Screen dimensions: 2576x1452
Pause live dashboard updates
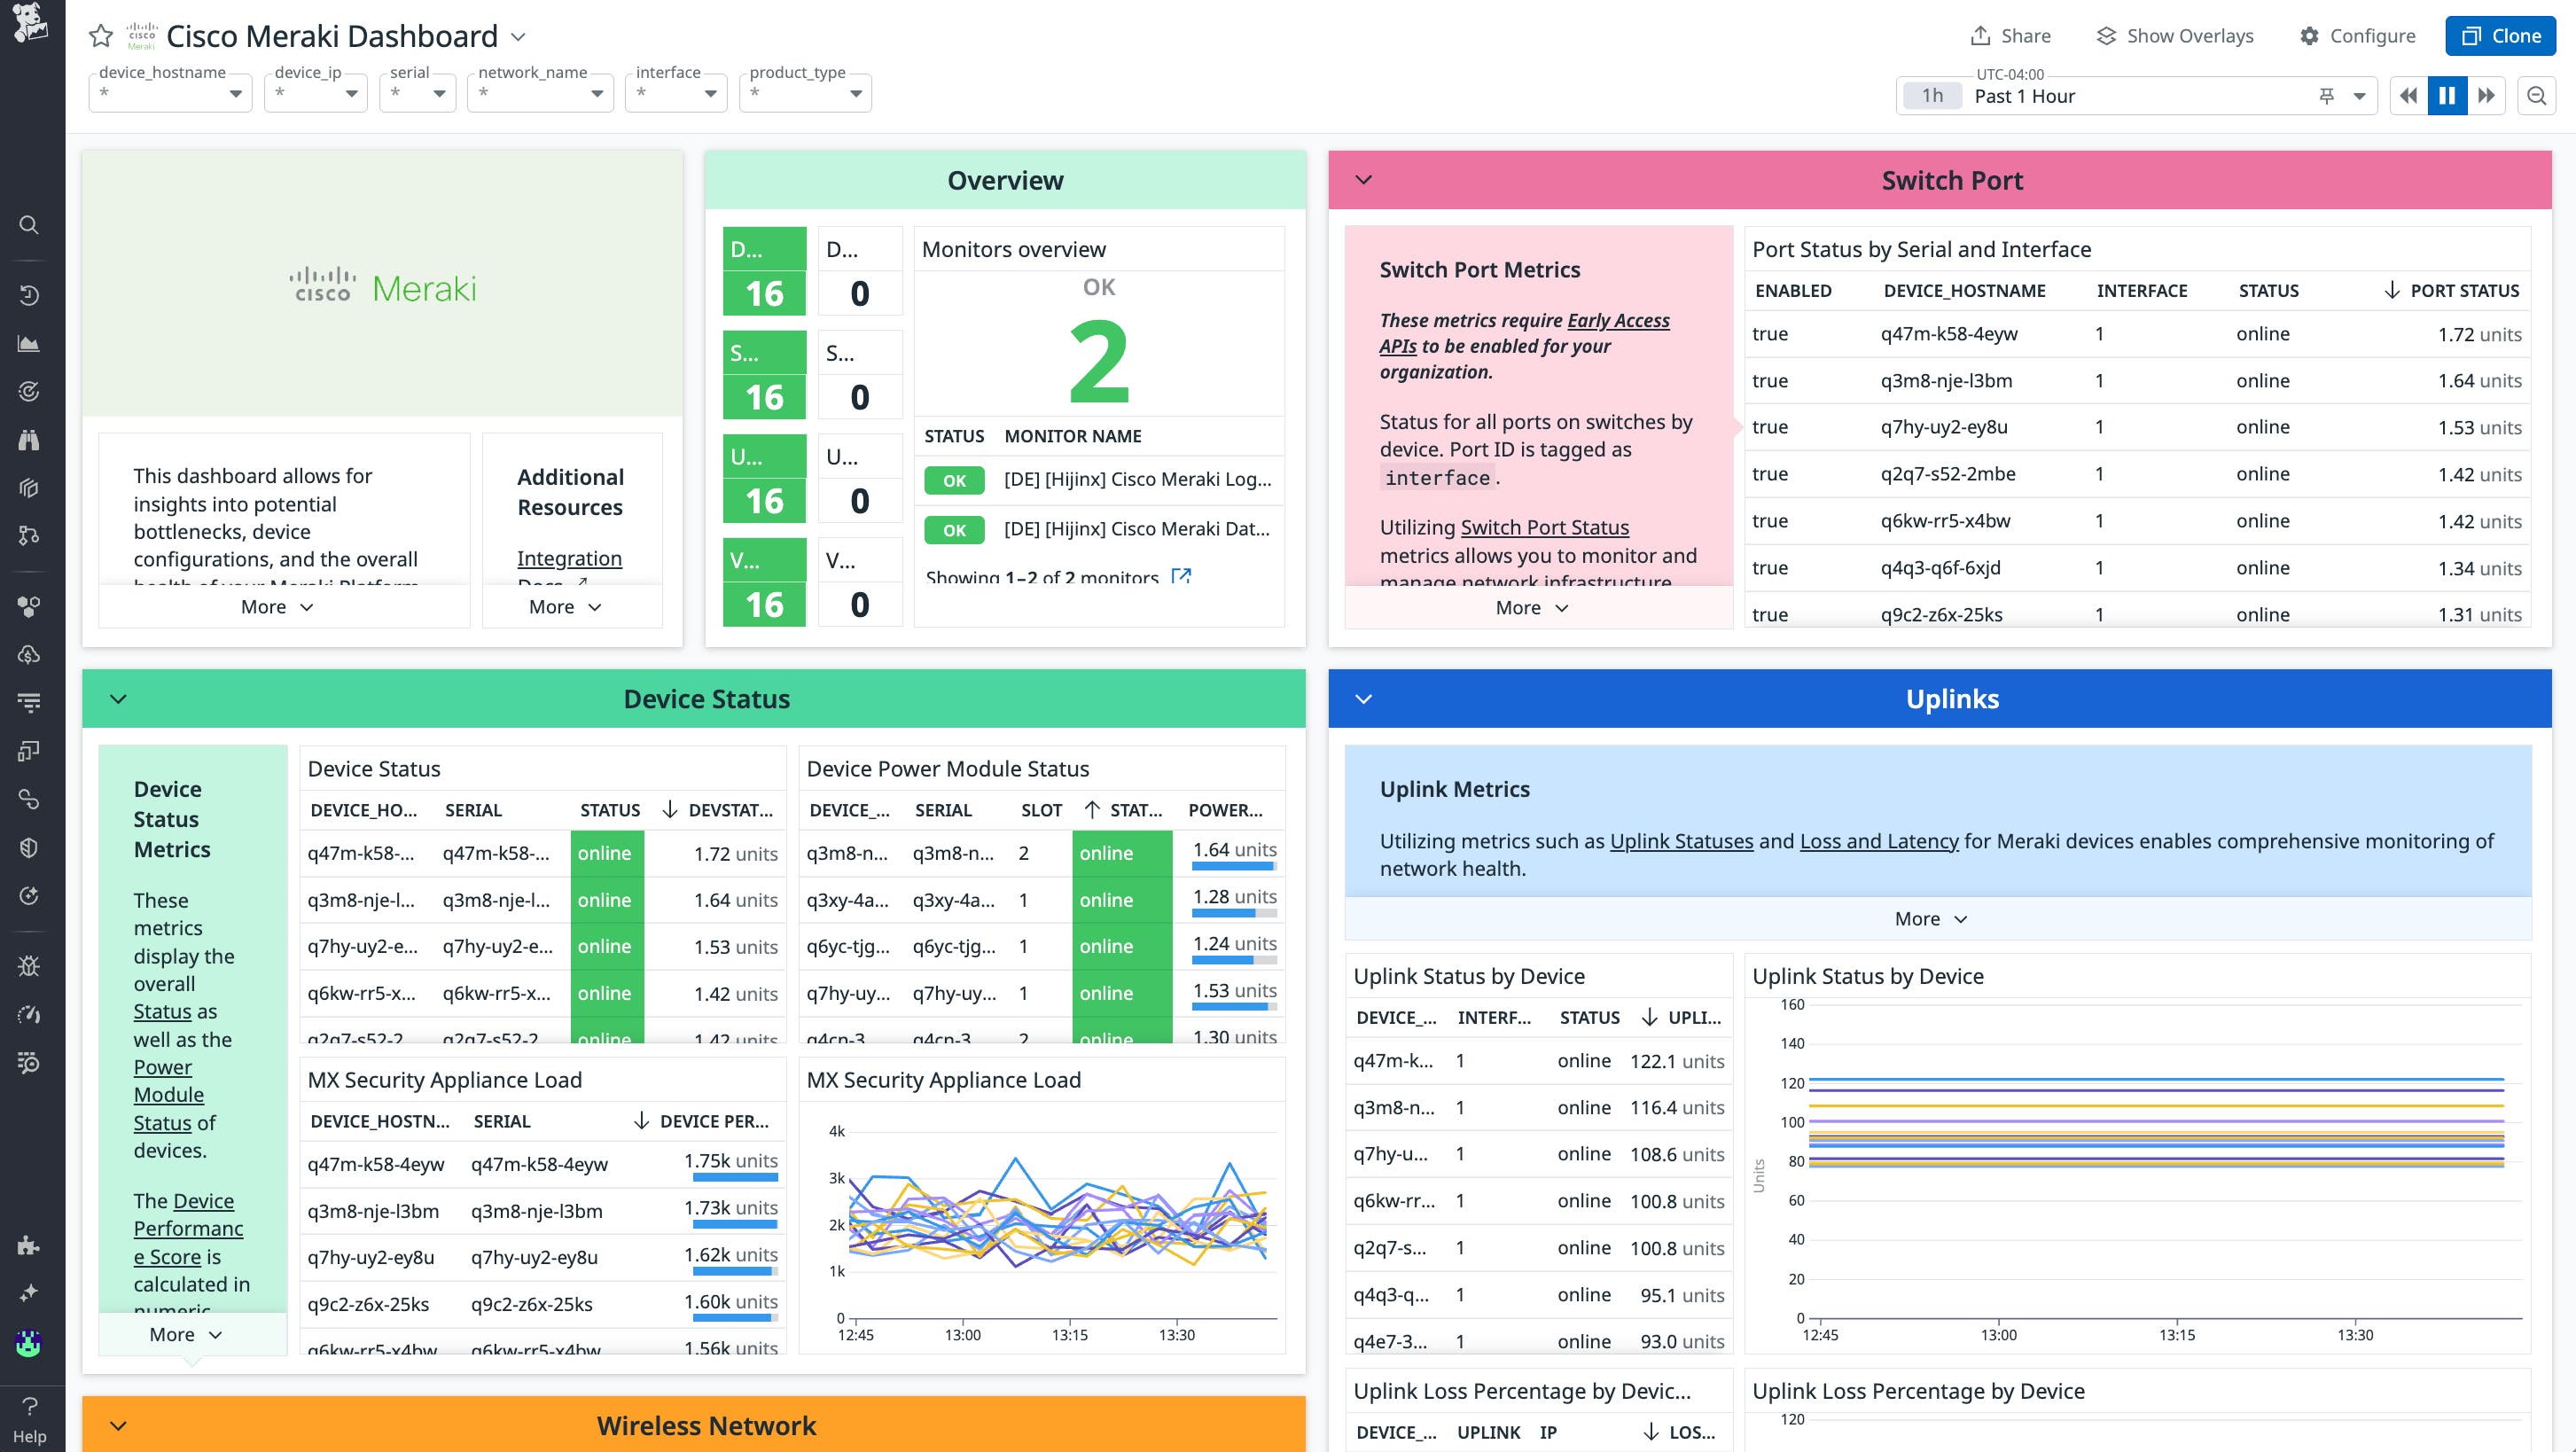coord(2447,96)
